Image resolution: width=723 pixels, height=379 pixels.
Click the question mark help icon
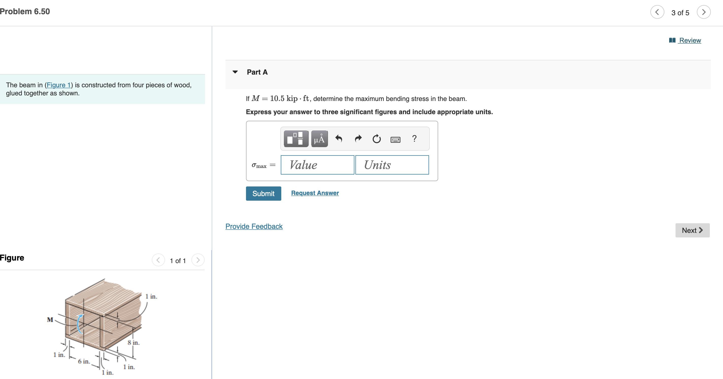click(x=414, y=139)
